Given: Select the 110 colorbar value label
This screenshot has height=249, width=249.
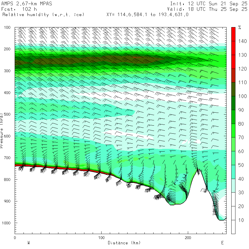Looking at the screenshot, I should click(x=242, y=82).
